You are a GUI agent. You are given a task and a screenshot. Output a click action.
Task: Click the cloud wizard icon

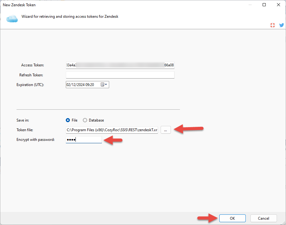coord(12,19)
